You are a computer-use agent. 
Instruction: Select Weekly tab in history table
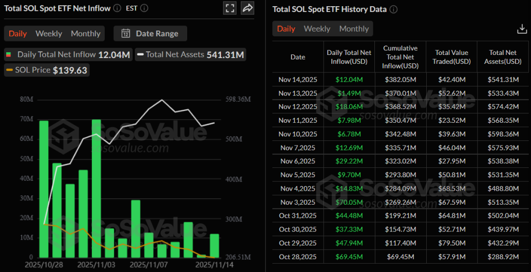pos(317,29)
